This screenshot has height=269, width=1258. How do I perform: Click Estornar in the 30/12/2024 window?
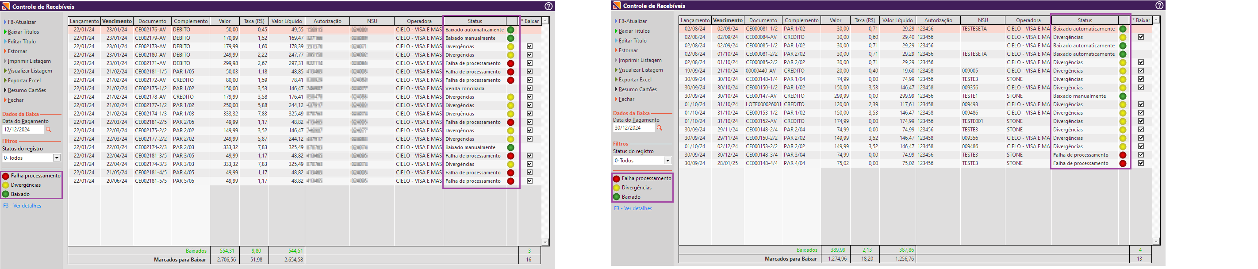click(628, 50)
